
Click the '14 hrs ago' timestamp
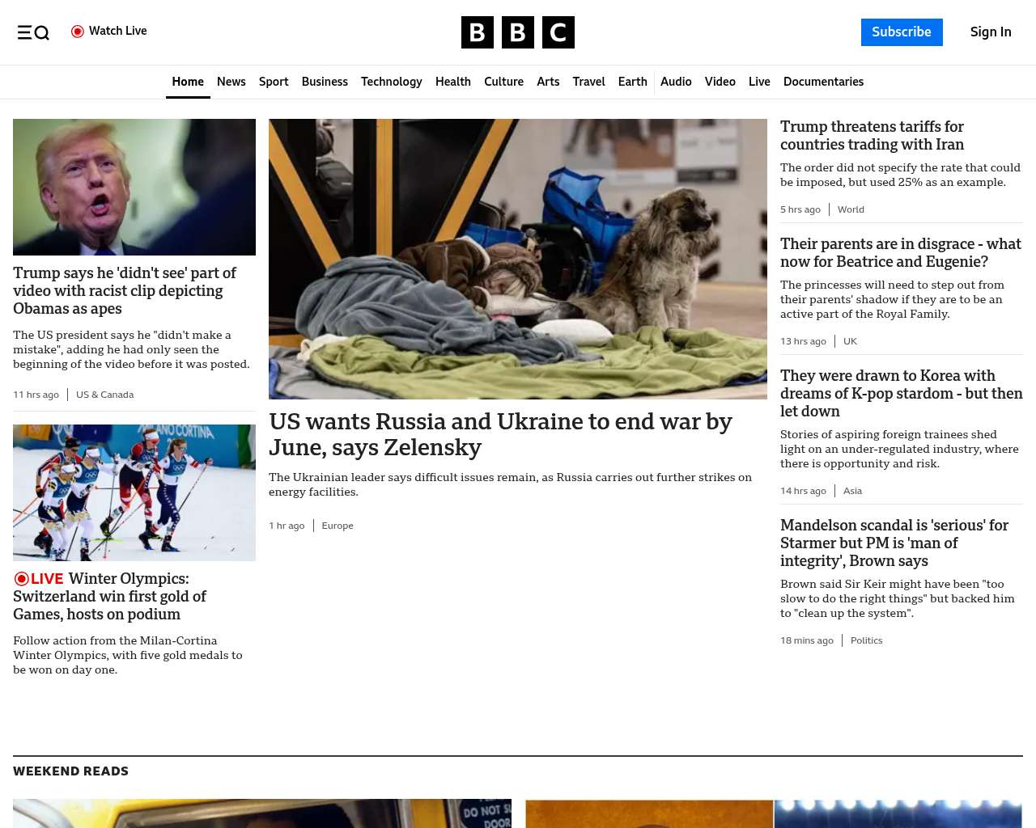point(803,491)
